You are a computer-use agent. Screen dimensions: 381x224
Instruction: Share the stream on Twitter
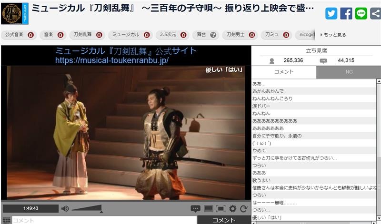pos(331,13)
